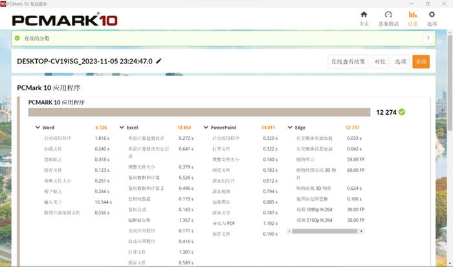Click Word value 0.556 s
The image size is (453, 267).
pyautogui.click(x=102, y=213)
